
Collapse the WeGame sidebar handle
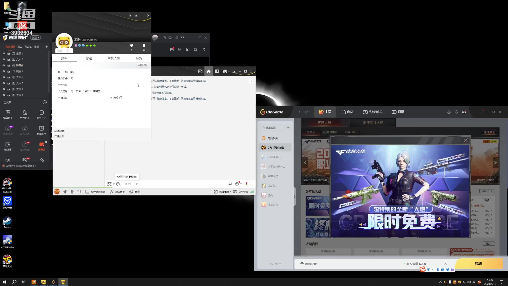coord(294,196)
